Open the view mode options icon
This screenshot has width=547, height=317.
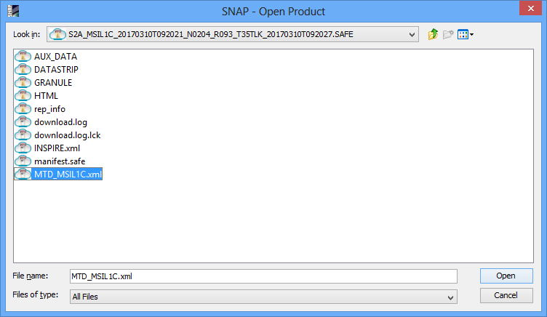click(x=466, y=34)
